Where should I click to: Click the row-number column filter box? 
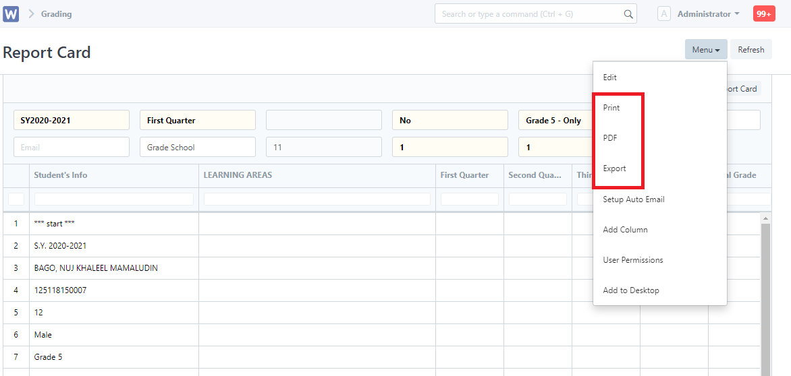click(16, 199)
